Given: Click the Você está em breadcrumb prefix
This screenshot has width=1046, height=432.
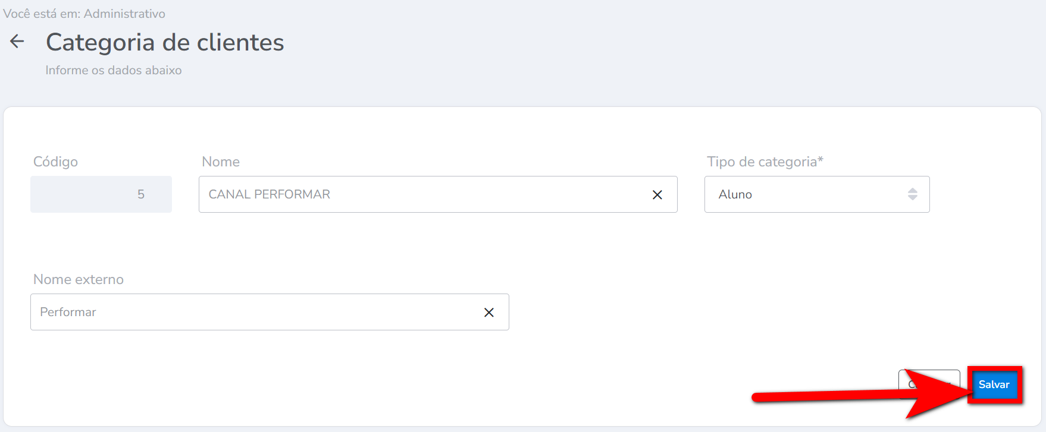Looking at the screenshot, I should point(42,14).
